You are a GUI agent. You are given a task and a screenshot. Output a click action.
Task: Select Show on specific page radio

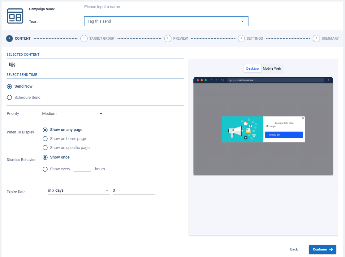tap(45, 148)
